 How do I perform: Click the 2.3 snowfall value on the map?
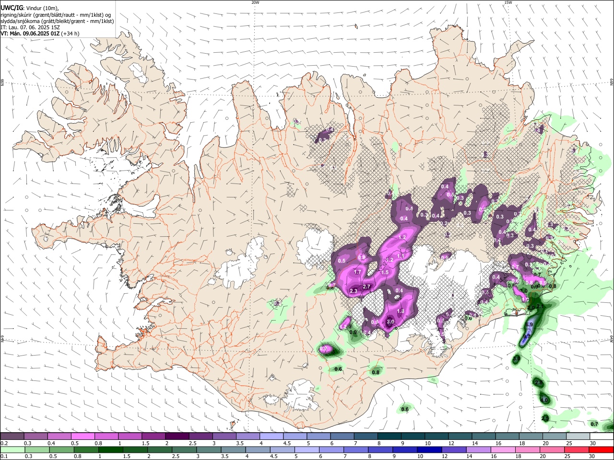(354, 291)
